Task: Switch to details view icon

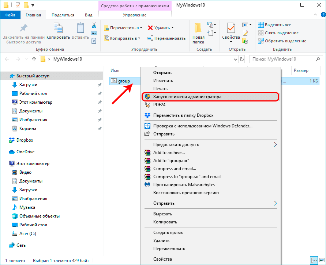Action: point(314,260)
